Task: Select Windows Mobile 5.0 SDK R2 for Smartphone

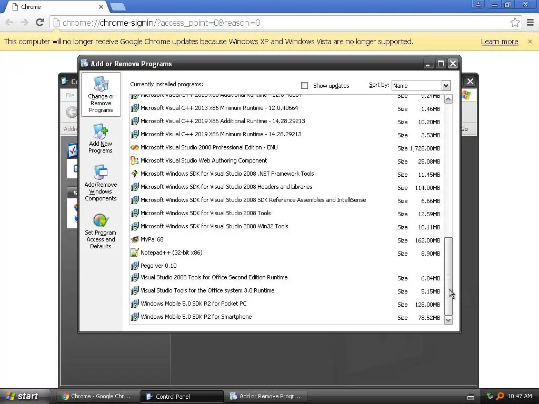Action: [x=196, y=317]
